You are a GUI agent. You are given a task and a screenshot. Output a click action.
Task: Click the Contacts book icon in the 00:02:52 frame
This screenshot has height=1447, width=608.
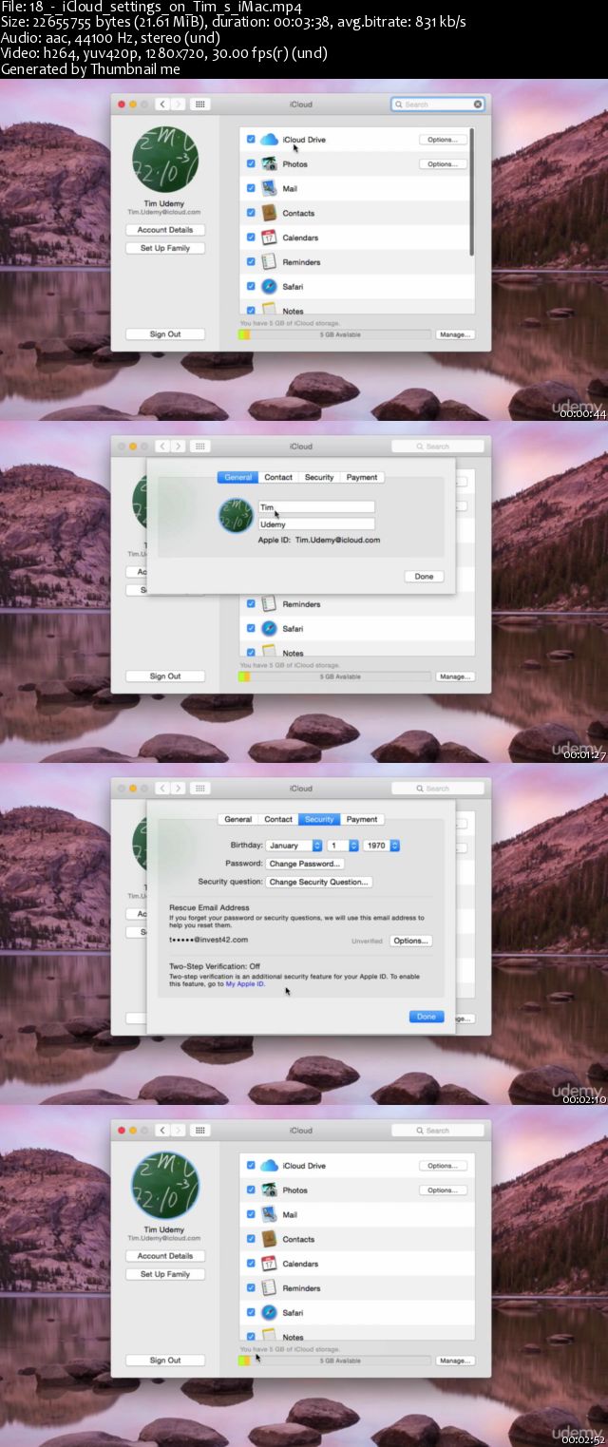click(x=269, y=1239)
